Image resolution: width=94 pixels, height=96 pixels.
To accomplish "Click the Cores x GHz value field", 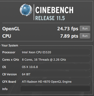I will tap(55, 60).
